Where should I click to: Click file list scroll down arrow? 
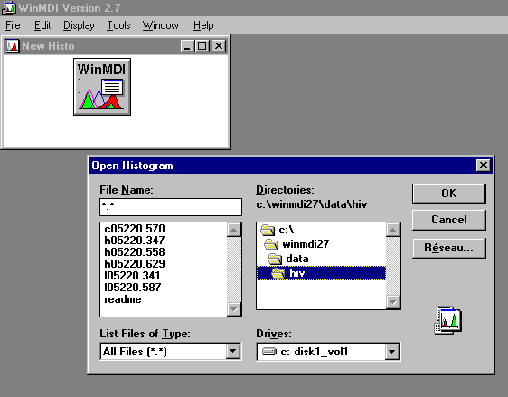[234, 309]
